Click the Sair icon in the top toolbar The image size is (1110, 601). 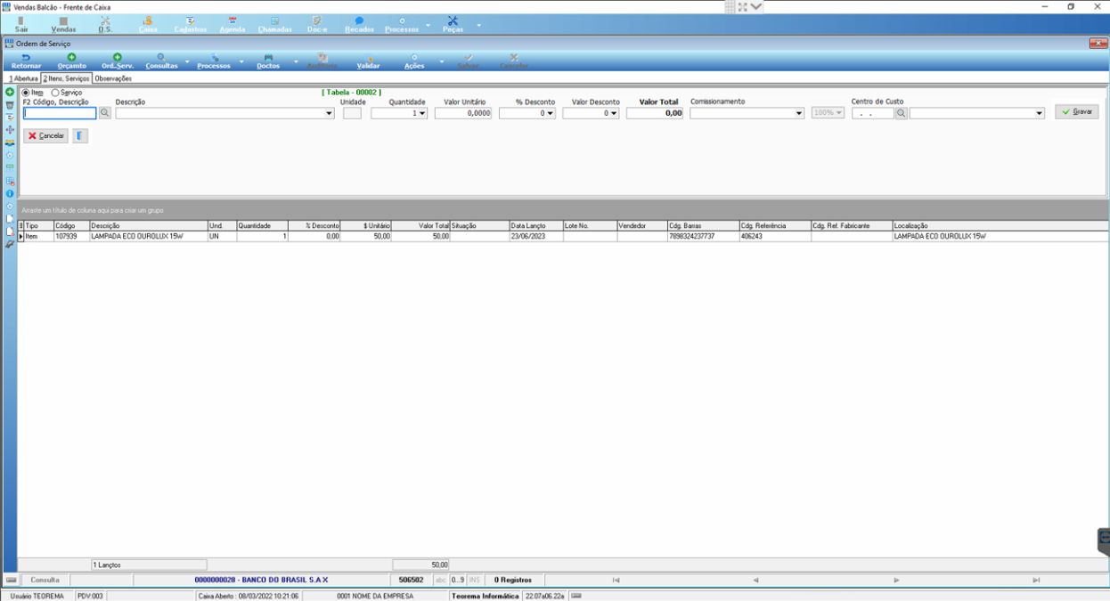[x=21, y=24]
